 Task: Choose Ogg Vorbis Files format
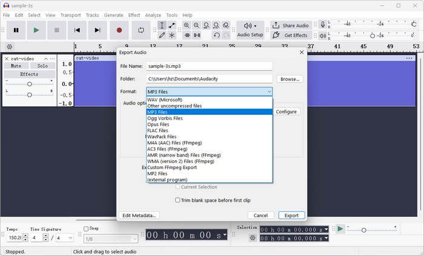[x=210, y=118]
